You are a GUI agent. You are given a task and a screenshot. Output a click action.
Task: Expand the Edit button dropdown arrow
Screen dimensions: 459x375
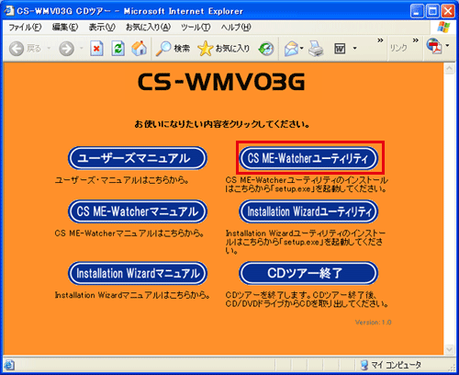click(354, 48)
